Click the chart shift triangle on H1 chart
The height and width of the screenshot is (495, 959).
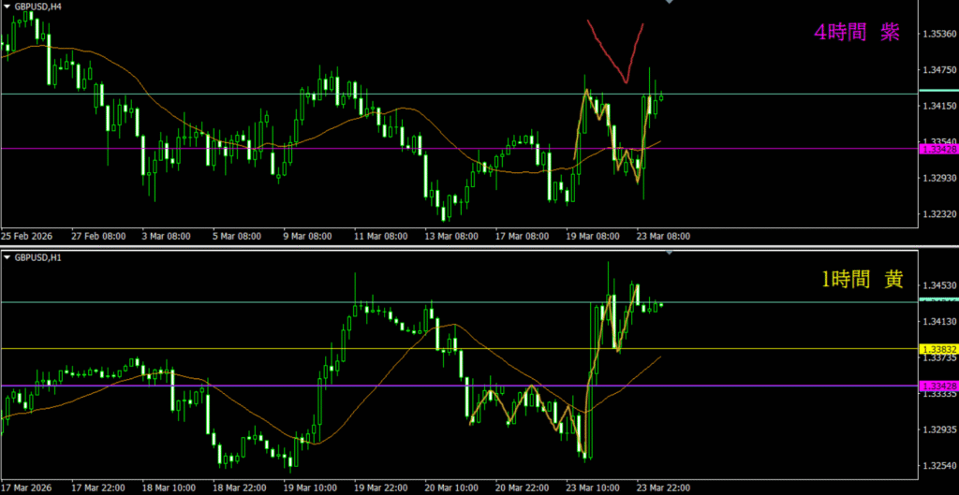669,253
